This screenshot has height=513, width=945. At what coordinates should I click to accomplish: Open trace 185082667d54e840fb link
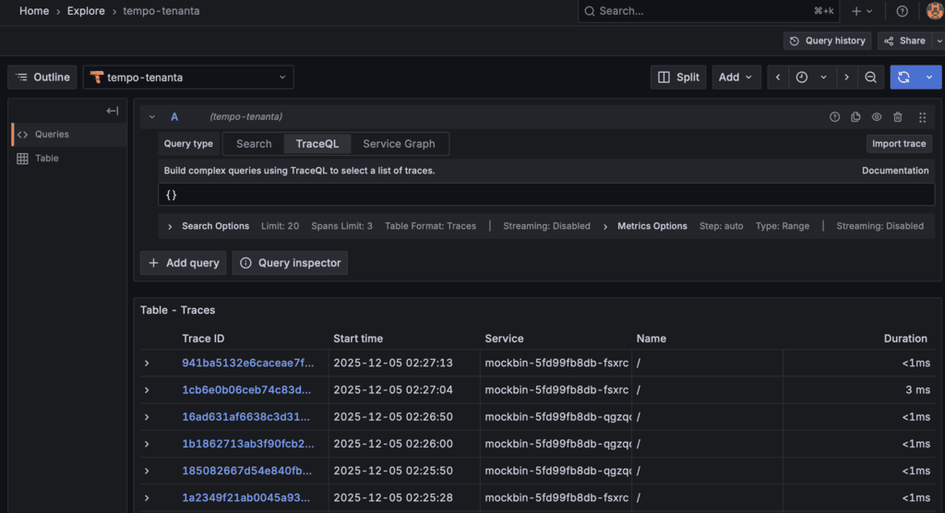tap(247, 471)
